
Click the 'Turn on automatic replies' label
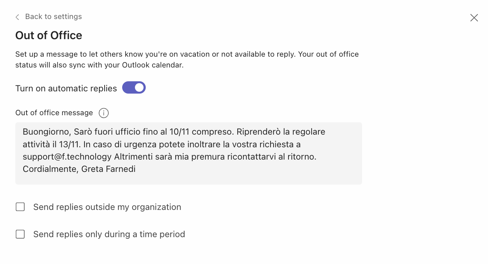66,88
